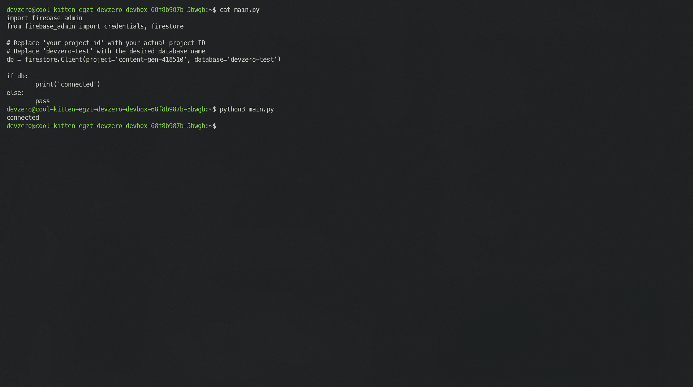Click the 'import firebase_admin' line

[x=44, y=18]
